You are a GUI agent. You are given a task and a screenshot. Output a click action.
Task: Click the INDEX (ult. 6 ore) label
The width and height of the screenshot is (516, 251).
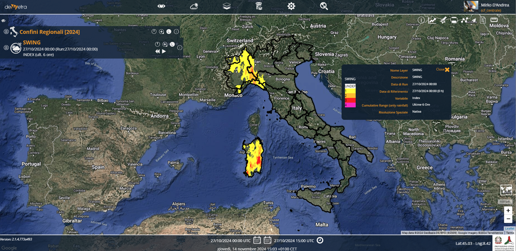[x=39, y=55]
